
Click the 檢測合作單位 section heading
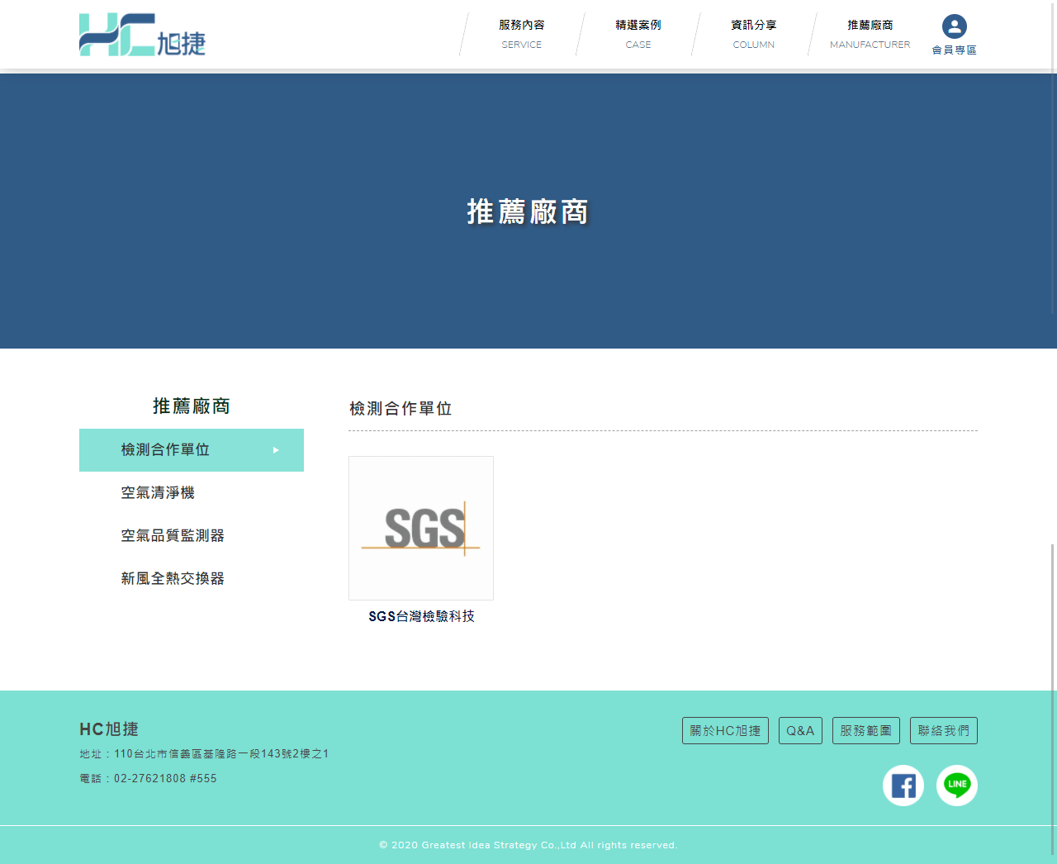coord(401,409)
